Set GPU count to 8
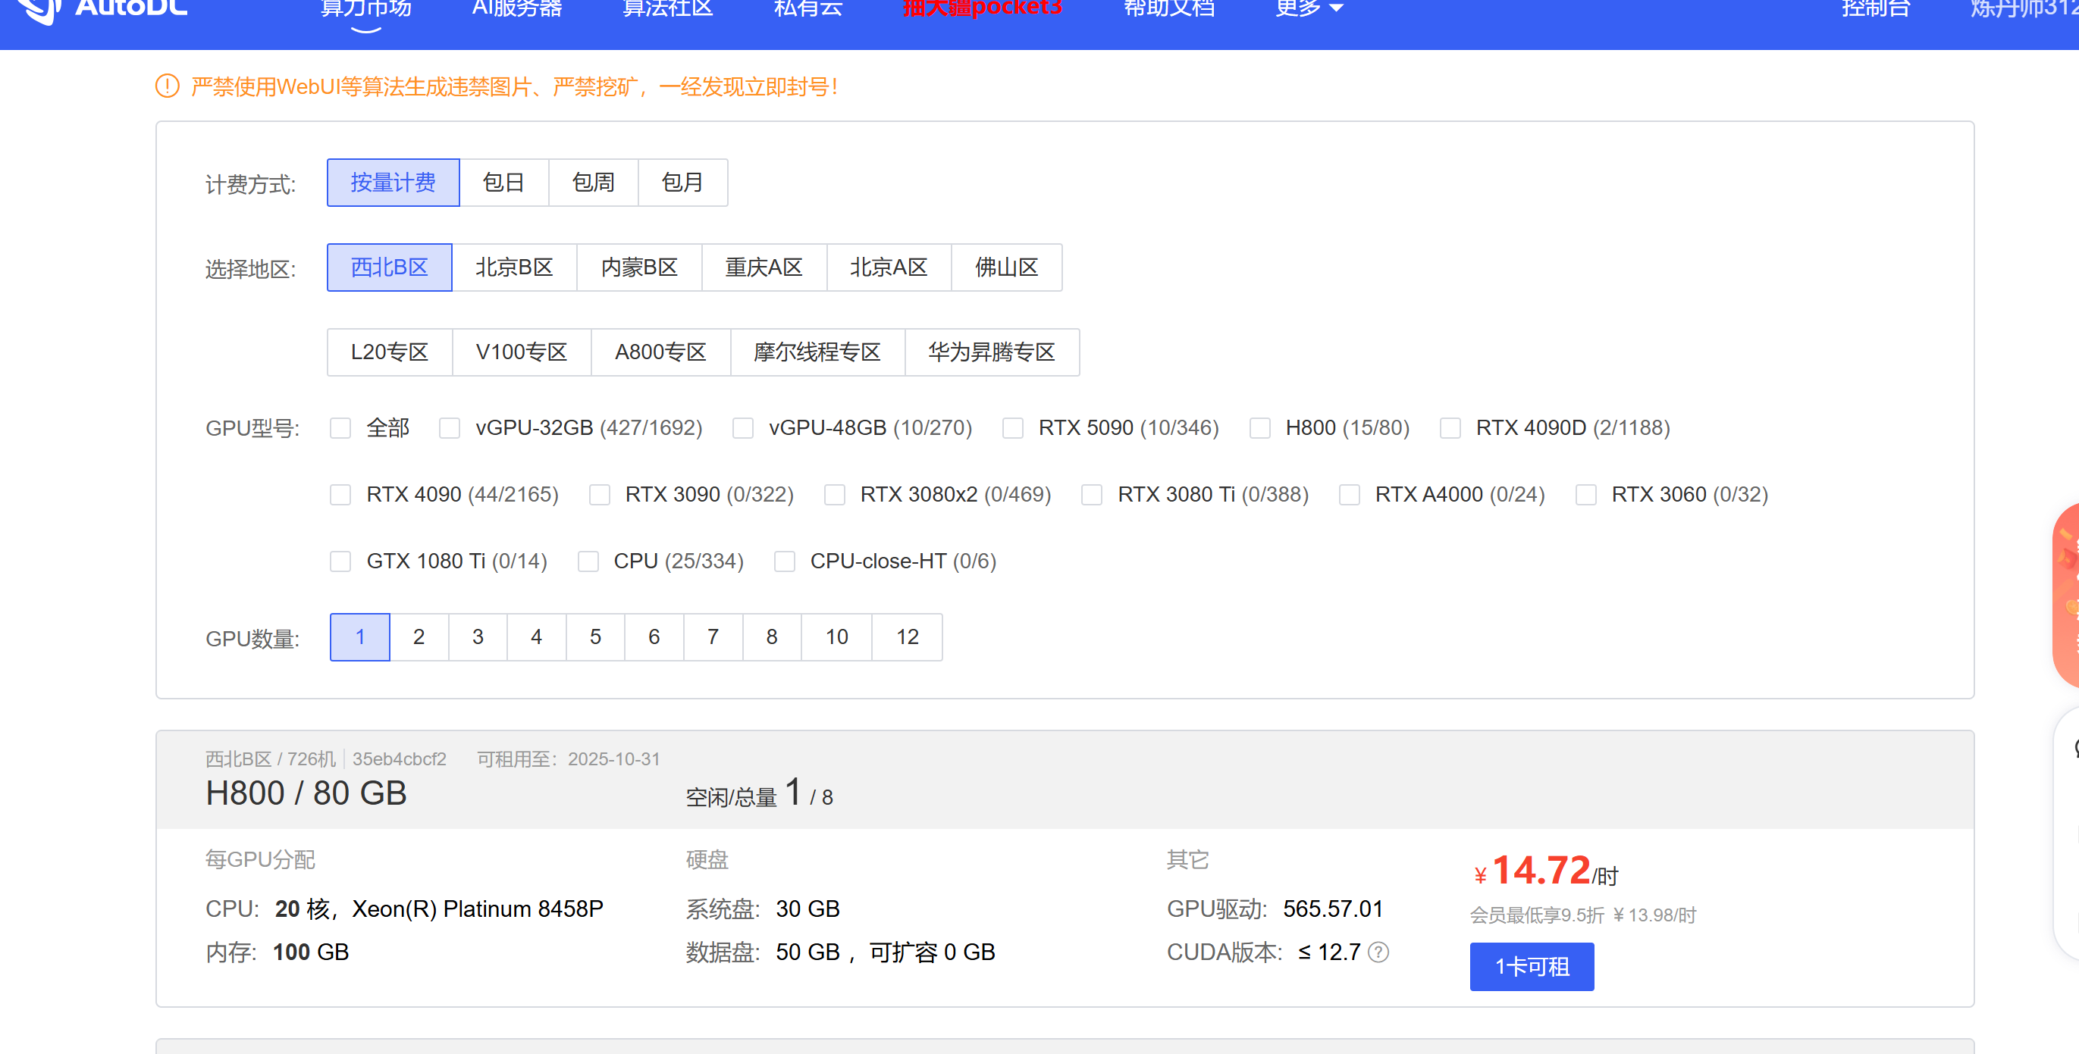2079x1054 pixels. click(773, 638)
